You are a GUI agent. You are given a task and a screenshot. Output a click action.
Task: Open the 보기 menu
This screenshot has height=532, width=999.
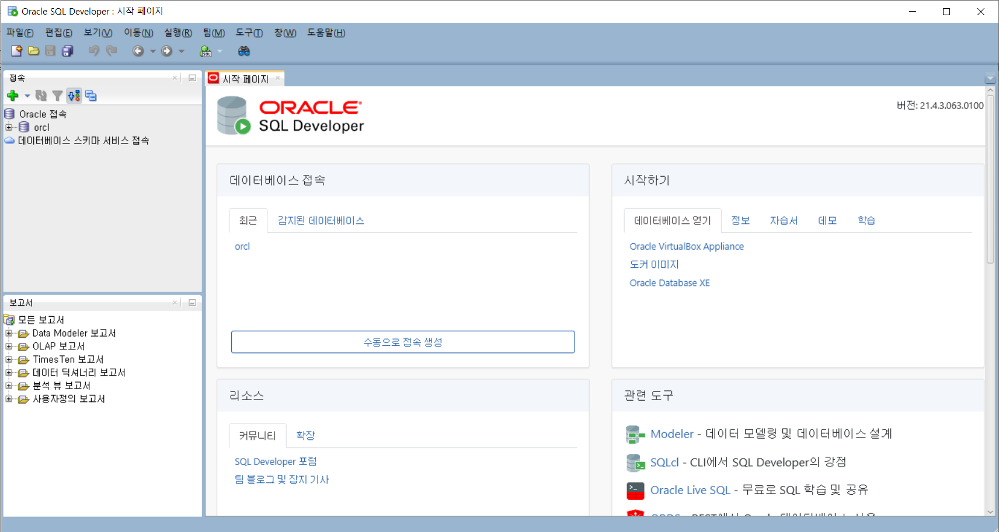click(x=98, y=33)
